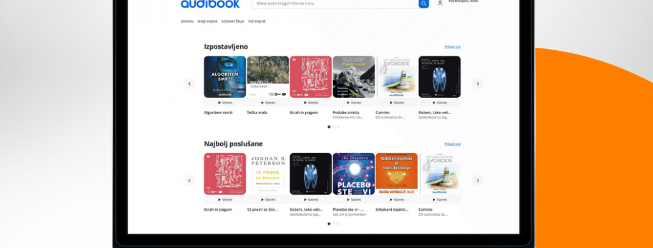Image resolution: width=653 pixels, height=248 pixels.
Task: Click the blue search magnifier button
Action: click(x=424, y=3)
